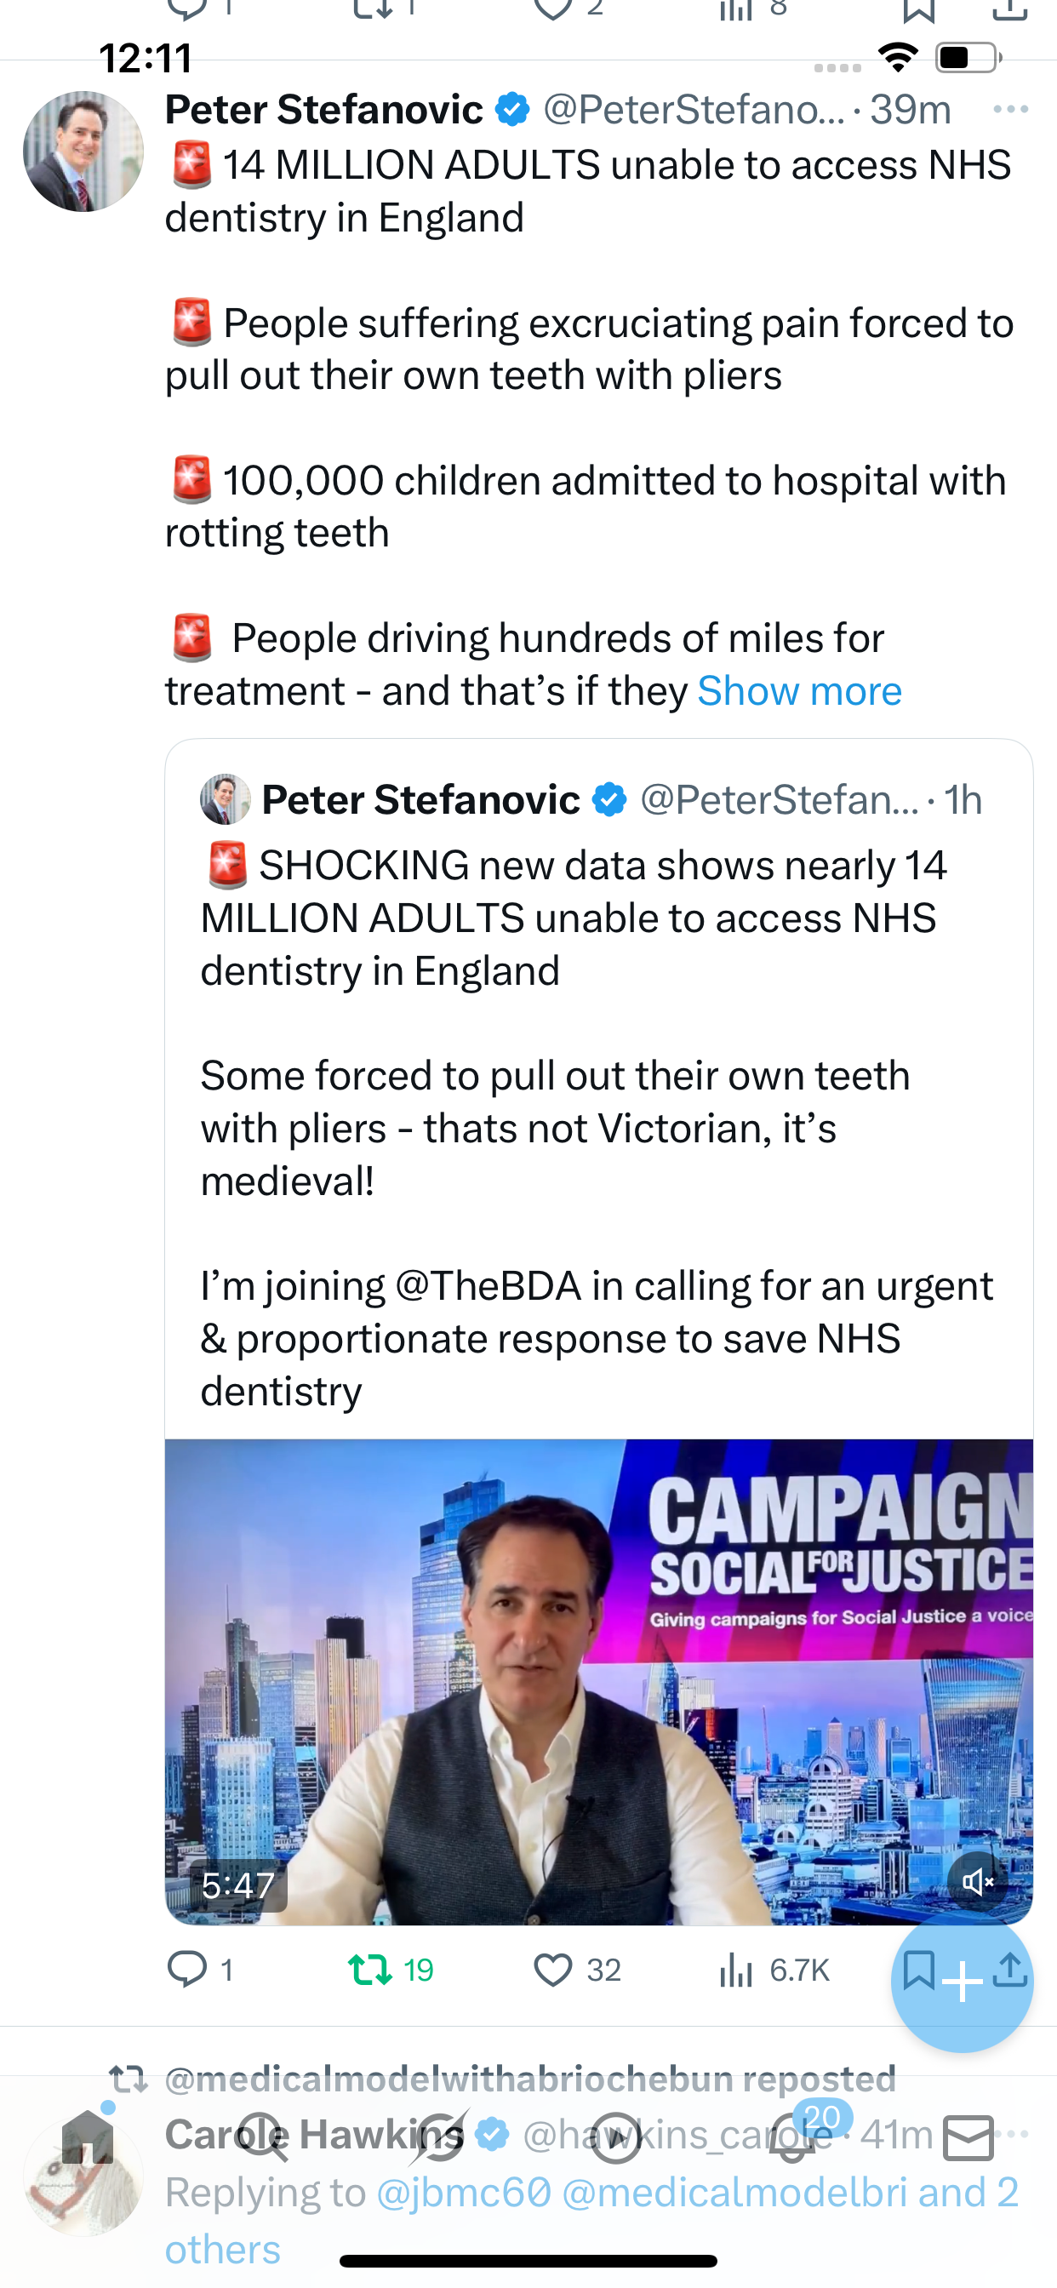Open the quoted tweet about SHOCKING new data
This screenshot has height=2288, width=1057.
598,1092
